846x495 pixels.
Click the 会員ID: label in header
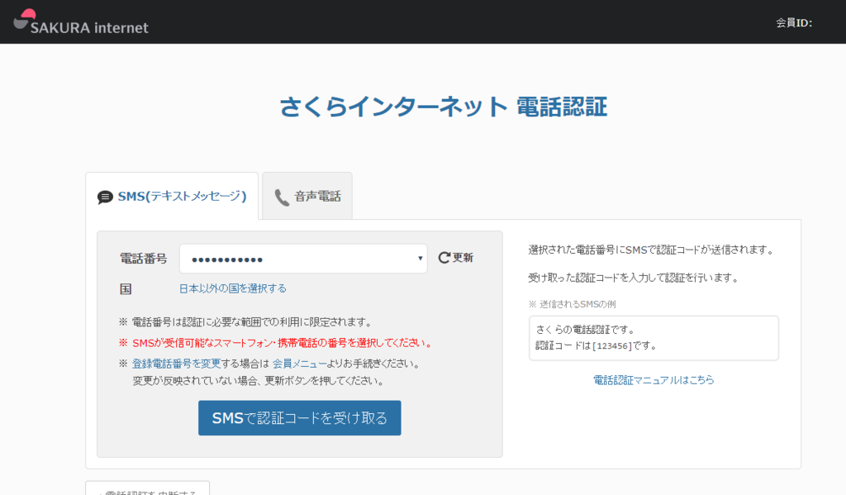[x=794, y=22]
